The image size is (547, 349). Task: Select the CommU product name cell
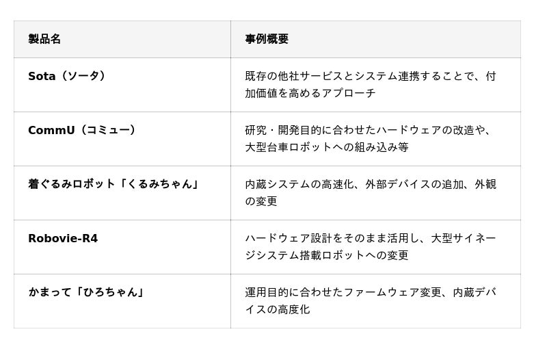[x=51, y=130]
